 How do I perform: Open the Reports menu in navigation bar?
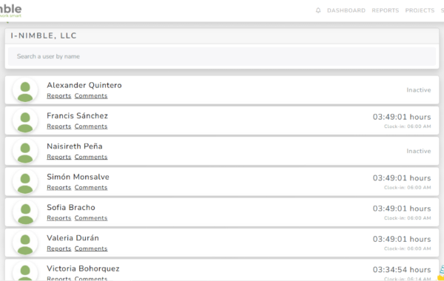tap(385, 10)
